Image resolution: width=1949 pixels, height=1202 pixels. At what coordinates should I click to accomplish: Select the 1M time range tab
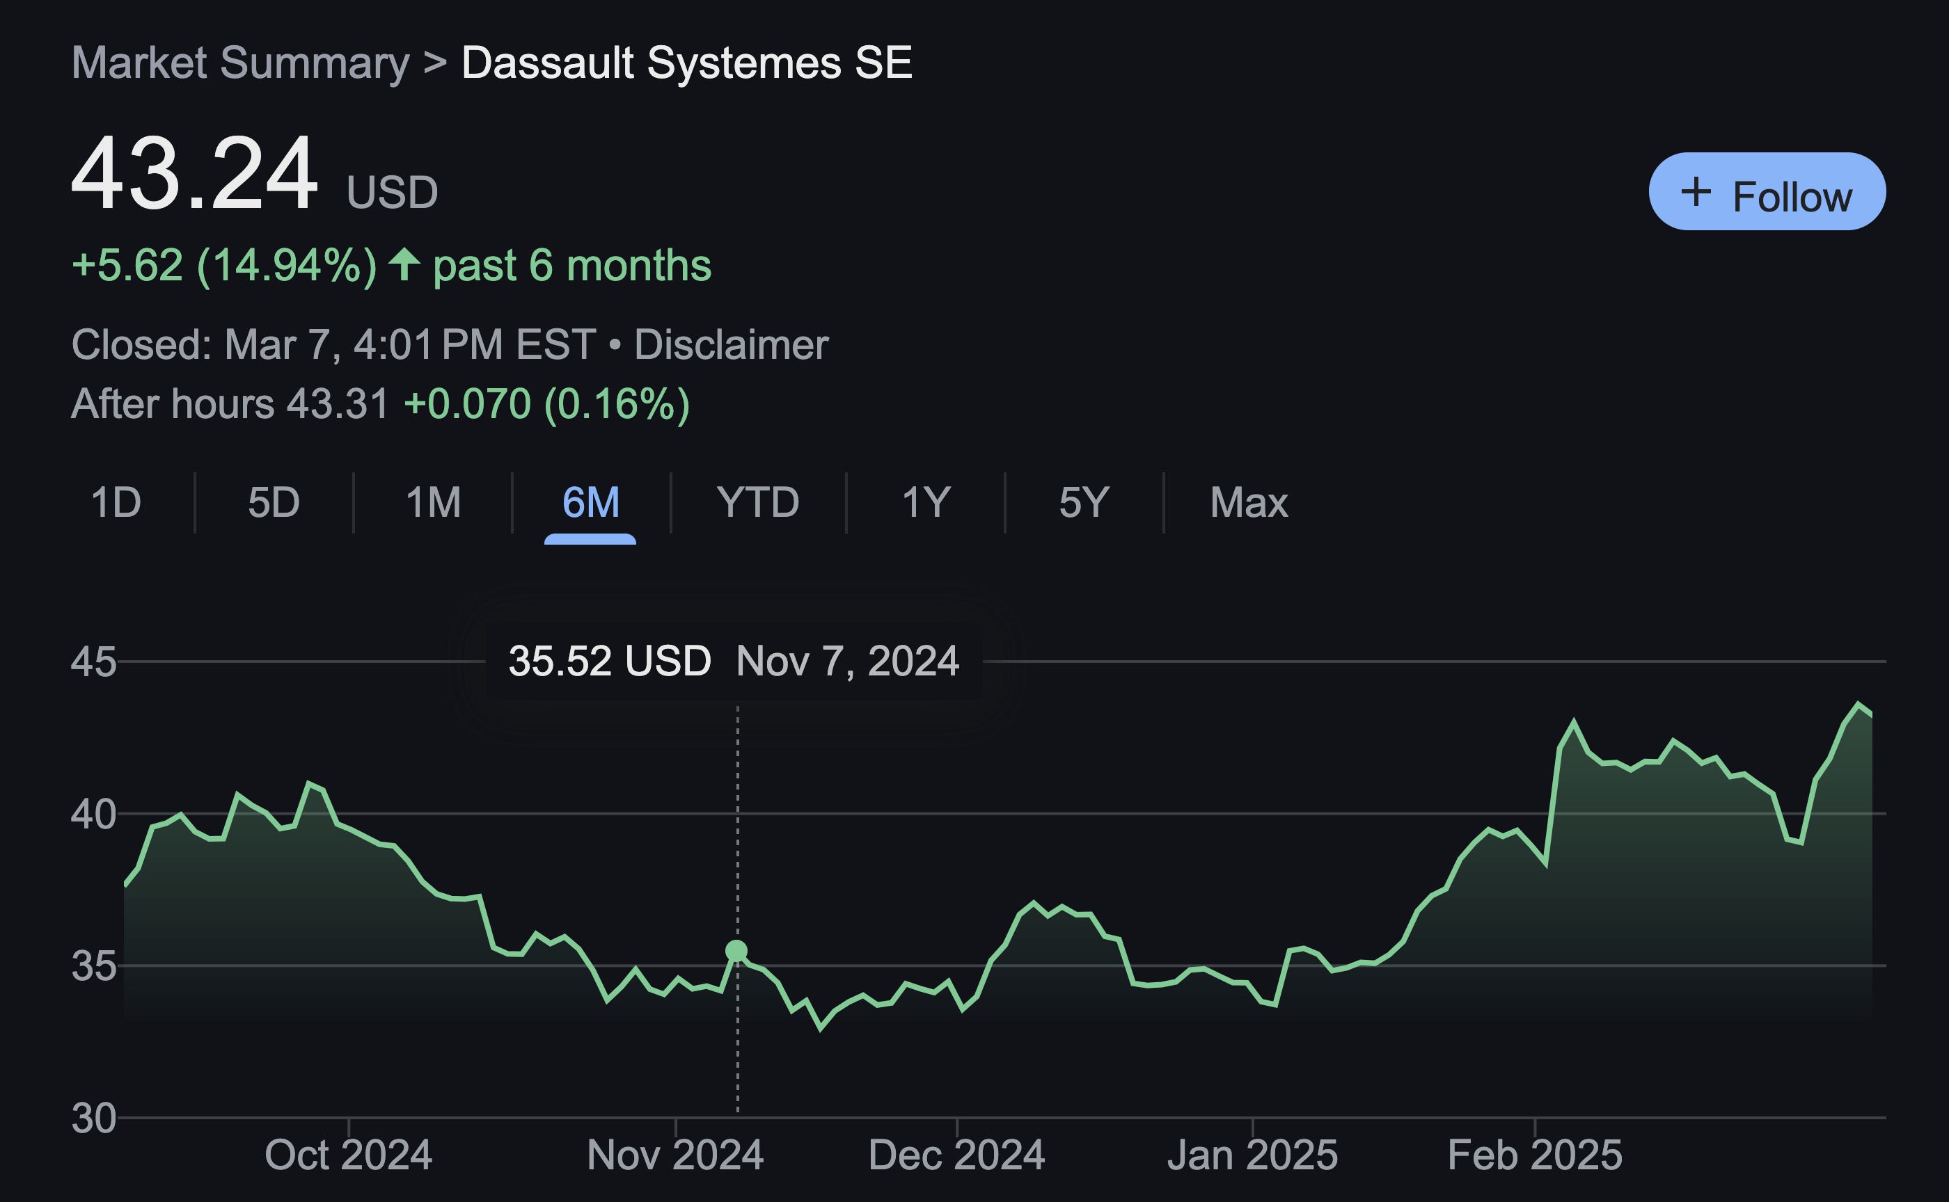pyautogui.click(x=433, y=502)
